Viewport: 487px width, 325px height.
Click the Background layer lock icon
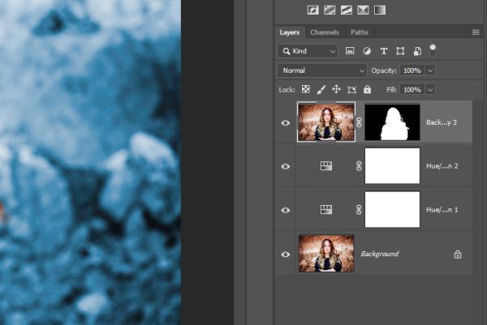tap(458, 254)
